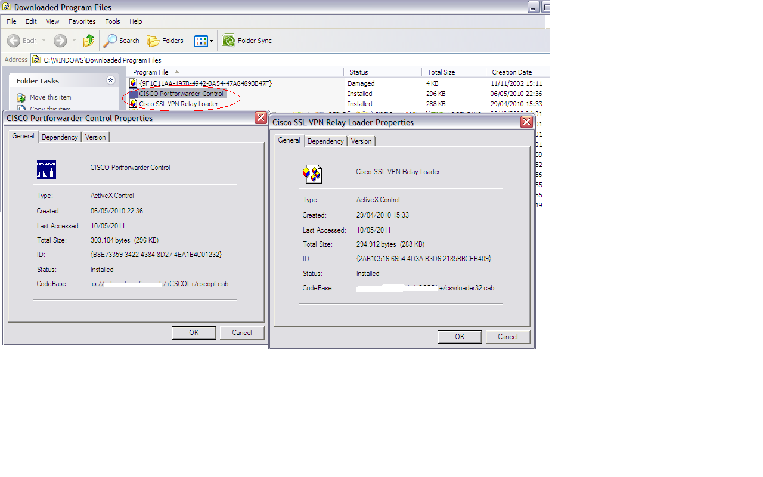Open Forward button history dropdown arrow
The height and width of the screenshot is (477, 763).
(74, 41)
